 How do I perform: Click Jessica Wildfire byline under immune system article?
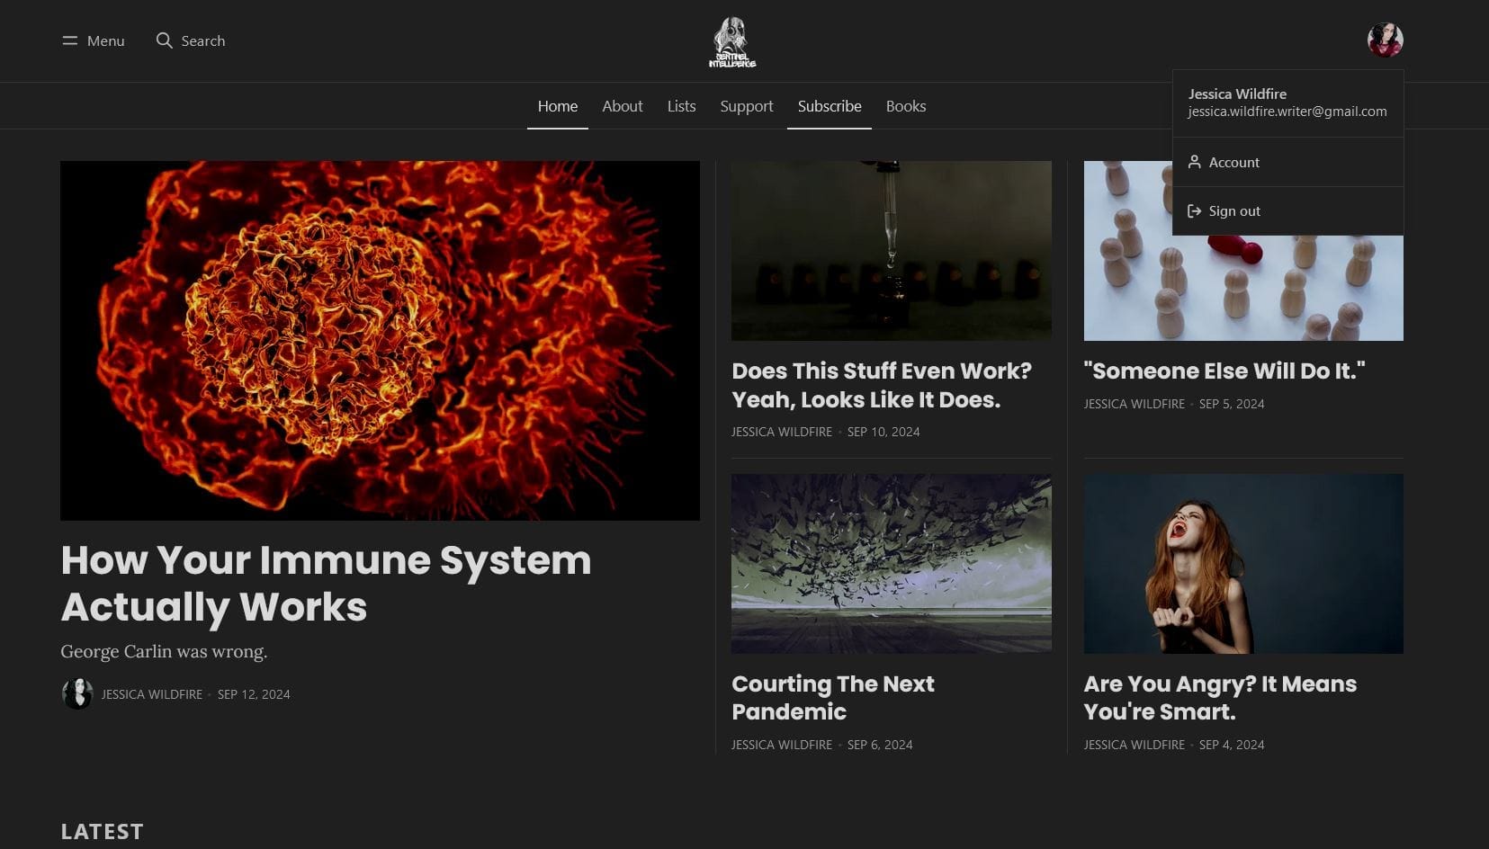click(x=152, y=694)
